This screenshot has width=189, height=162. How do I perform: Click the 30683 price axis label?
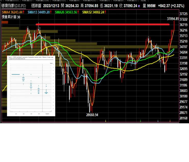tap(183, 91)
